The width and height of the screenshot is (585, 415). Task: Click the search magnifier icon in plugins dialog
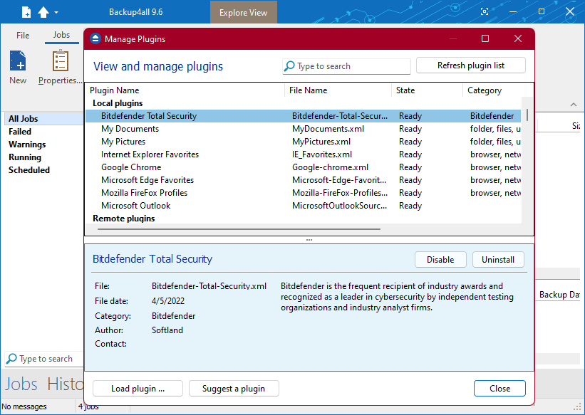click(x=289, y=66)
